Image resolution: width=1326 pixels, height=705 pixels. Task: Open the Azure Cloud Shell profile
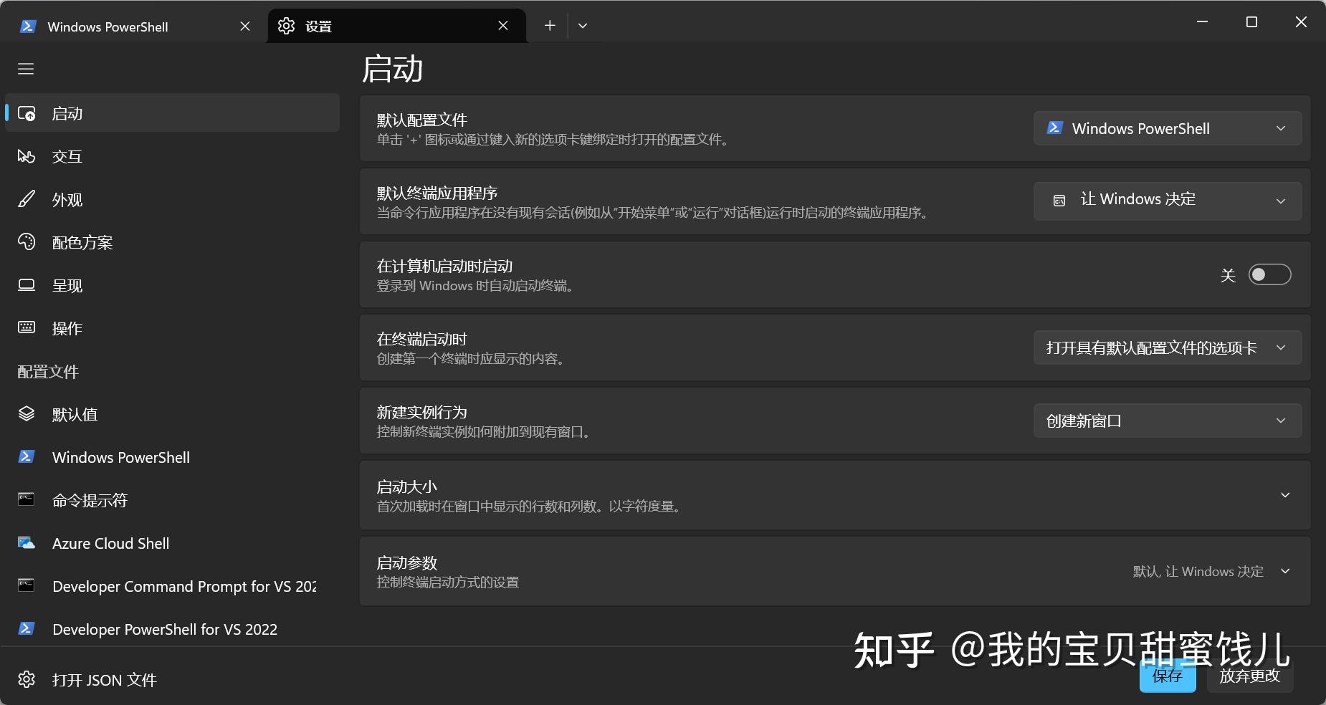click(x=110, y=543)
